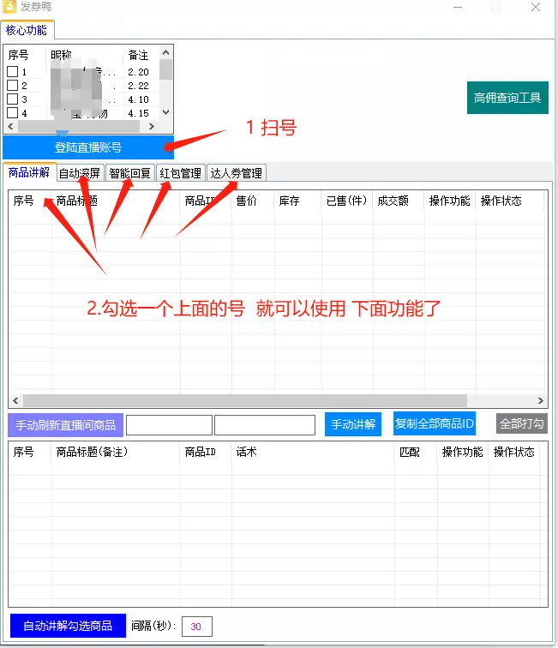This screenshot has height=648, width=558.
Task: Click the 商品标题(备注) column header
Action: [x=92, y=452]
